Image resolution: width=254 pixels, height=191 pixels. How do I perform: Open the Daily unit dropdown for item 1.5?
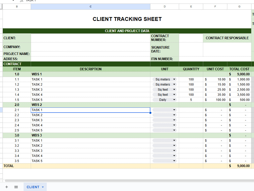(174, 100)
